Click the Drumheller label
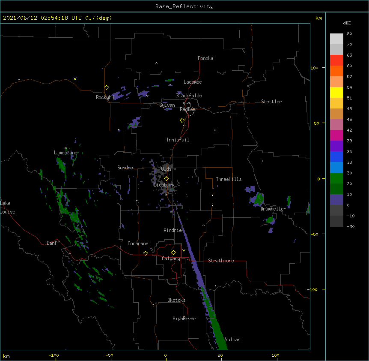 tap(273, 209)
